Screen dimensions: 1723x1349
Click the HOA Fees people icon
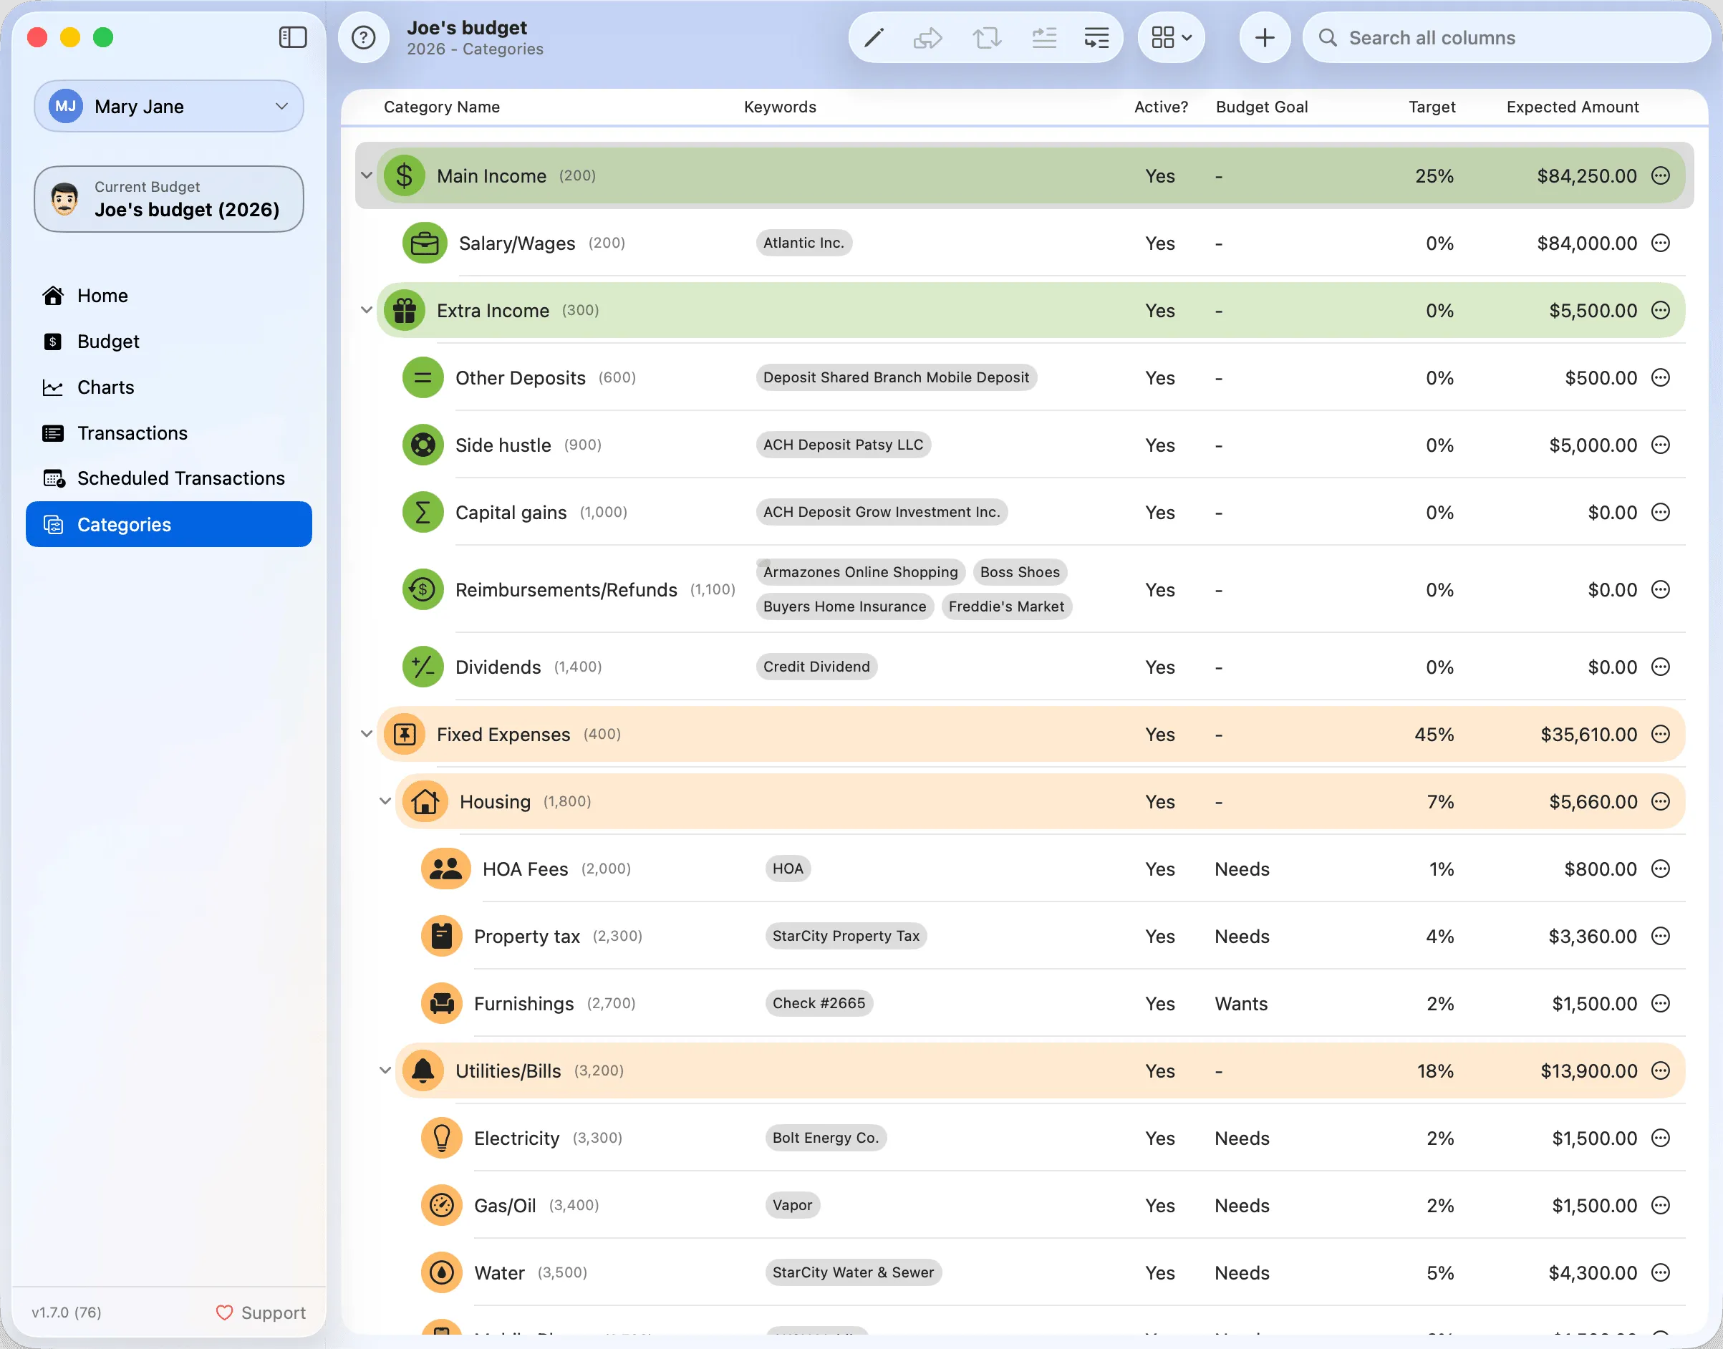pos(445,869)
